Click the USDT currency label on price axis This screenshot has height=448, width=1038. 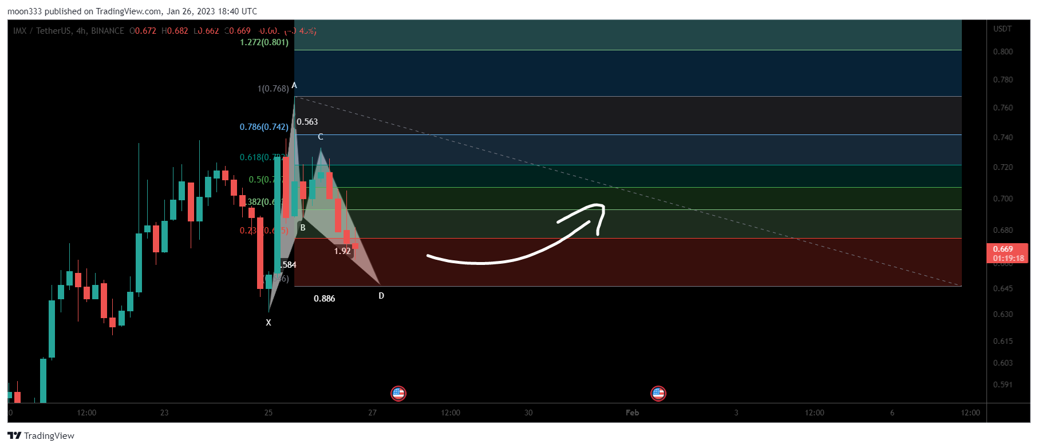[x=1003, y=29]
